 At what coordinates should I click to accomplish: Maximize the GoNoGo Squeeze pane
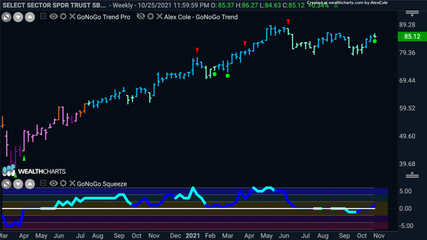click(x=6, y=184)
